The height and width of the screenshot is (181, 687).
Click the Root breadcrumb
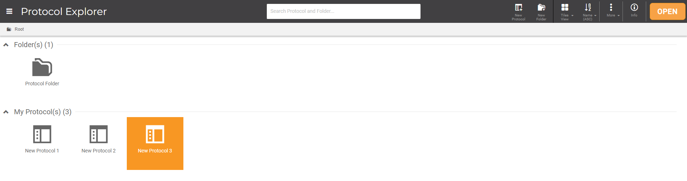coord(19,29)
